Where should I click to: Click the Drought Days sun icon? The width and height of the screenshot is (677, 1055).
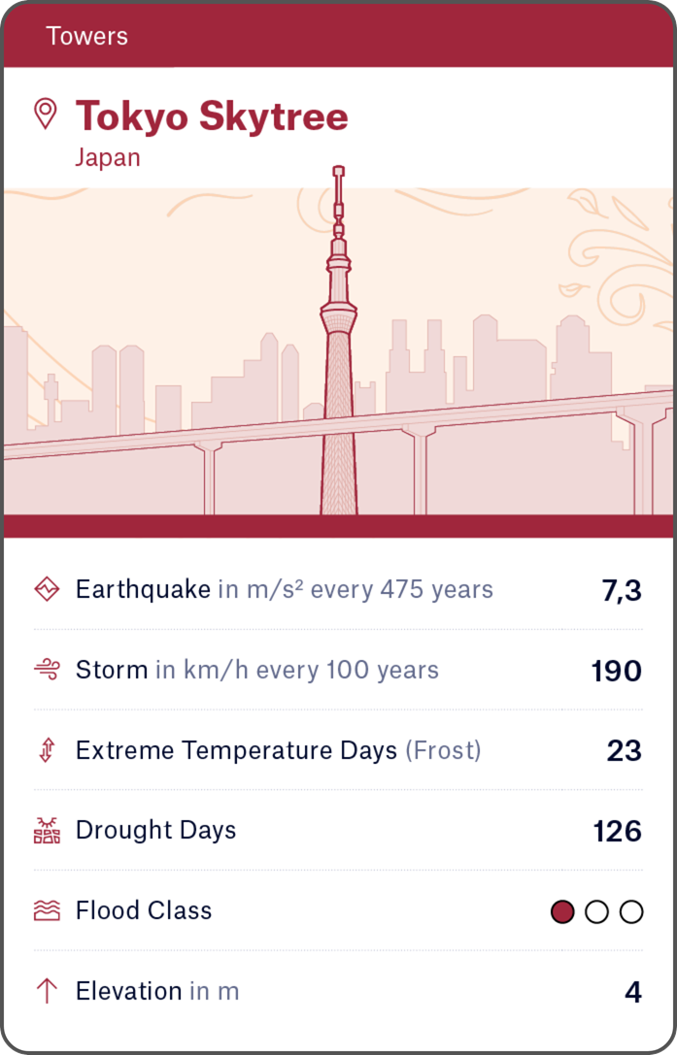click(47, 831)
